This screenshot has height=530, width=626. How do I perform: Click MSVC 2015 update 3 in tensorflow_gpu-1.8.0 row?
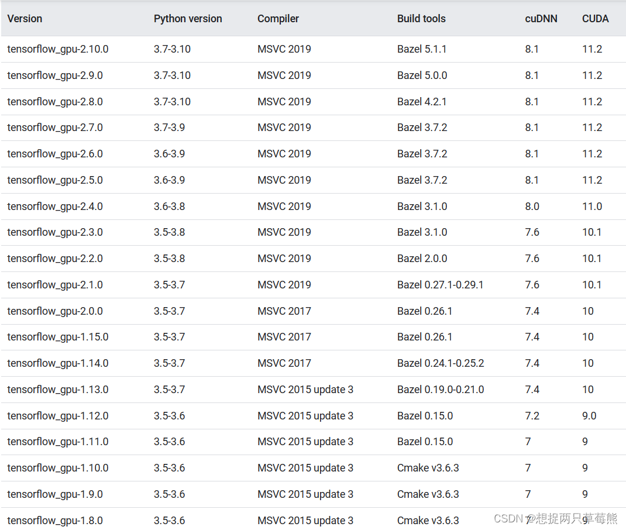pyautogui.click(x=305, y=521)
